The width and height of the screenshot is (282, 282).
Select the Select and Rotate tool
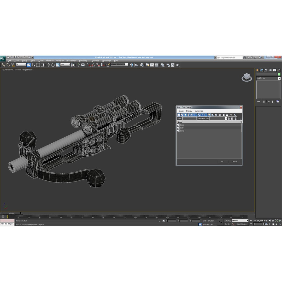(x=53, y=65)
